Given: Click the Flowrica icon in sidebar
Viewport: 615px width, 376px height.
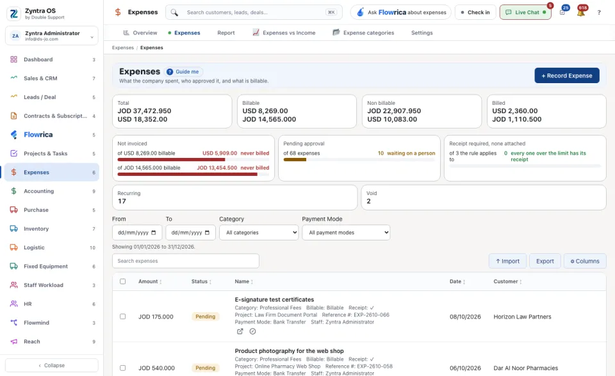Looking at the screenshot, I should (13, 135).
